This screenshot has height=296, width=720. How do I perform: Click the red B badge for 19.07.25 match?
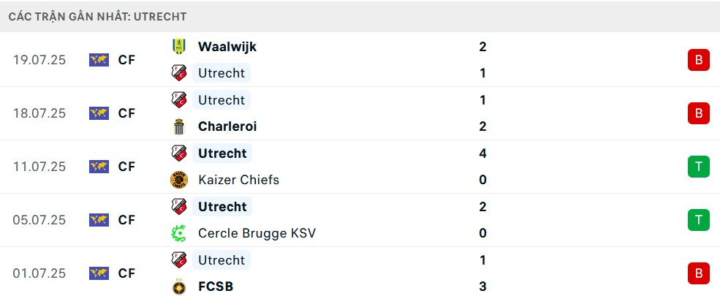pos(698,60)
